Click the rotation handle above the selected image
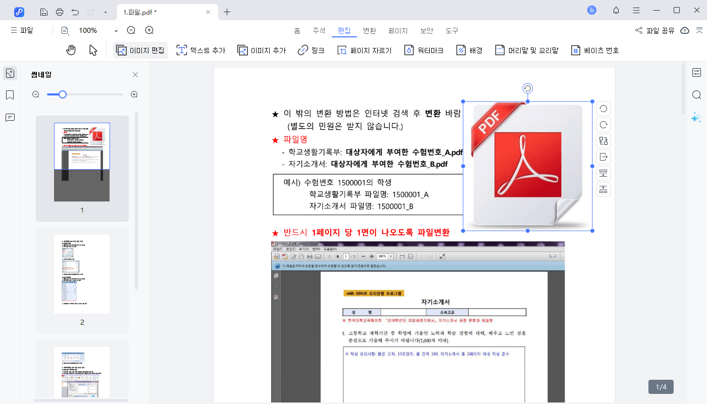Image resolution: width=707 pixels, height=404 pixels. point(528,89)
